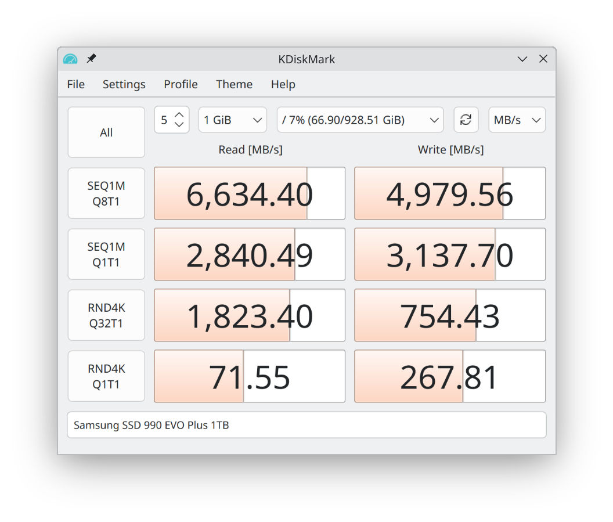Image resolution: width=613 pixels, height=522 pixels.
Task: Start the SEQ1M Q1T1 benchmark
Action: 106,254
